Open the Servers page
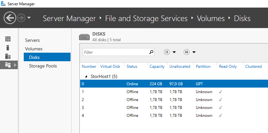Viewport: 268px width, 133px height. pos(32,40)
